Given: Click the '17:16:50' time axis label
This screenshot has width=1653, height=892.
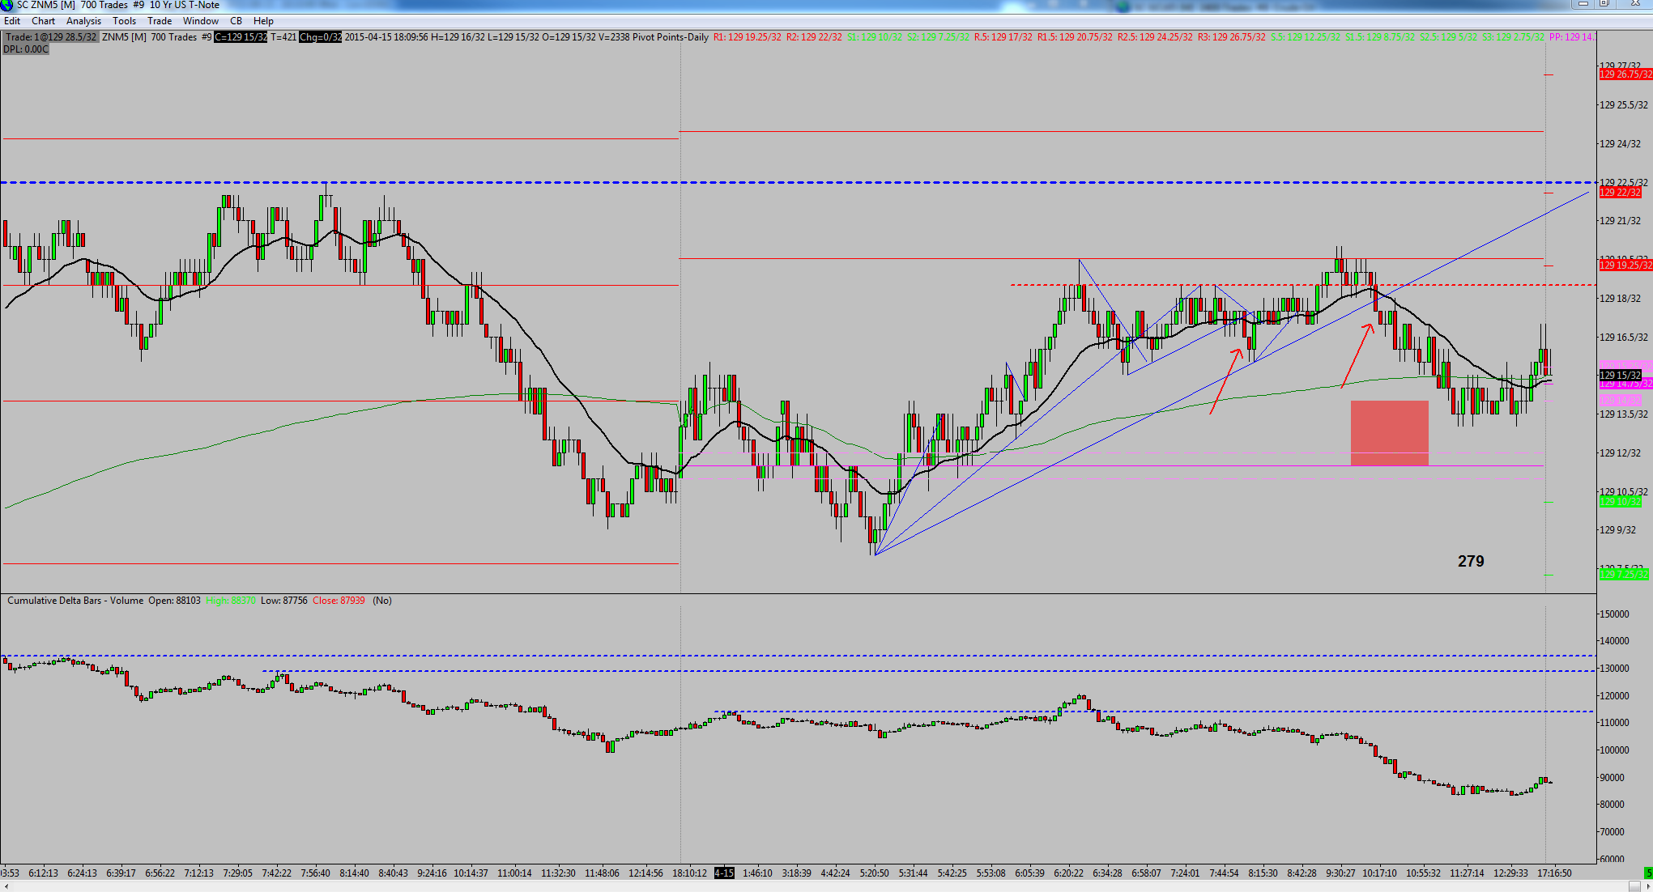Looking at the screenshot, I should click(1554, 873).
